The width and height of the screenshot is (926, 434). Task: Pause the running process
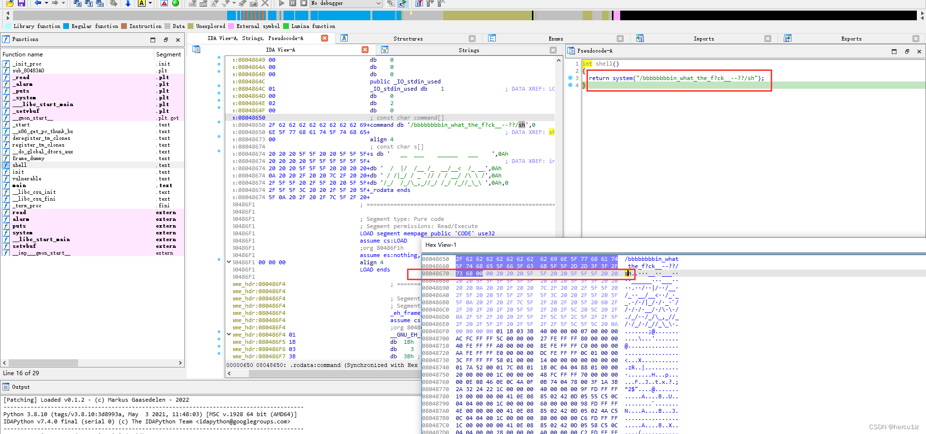pos(293,3)
